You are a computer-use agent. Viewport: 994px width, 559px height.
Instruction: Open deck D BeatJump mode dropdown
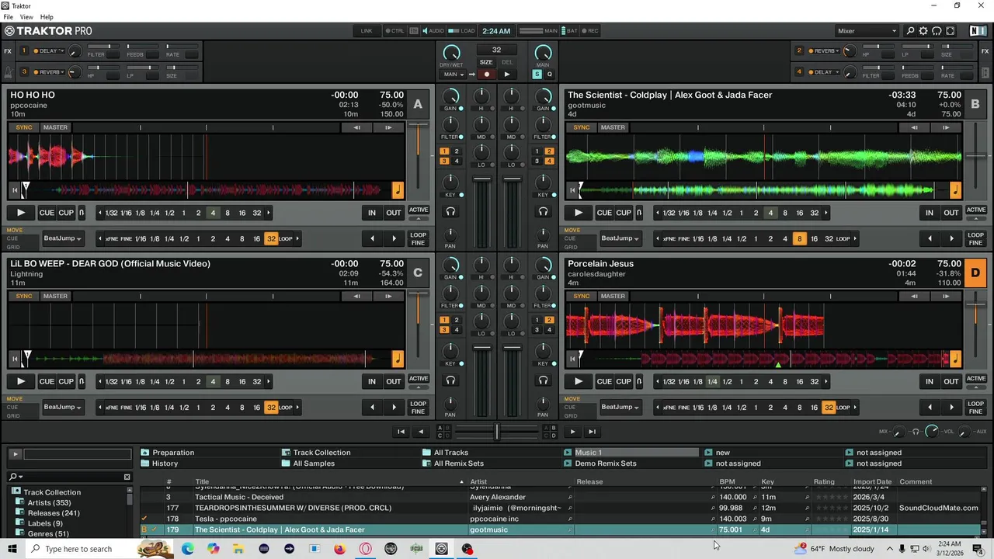(620, 407)
